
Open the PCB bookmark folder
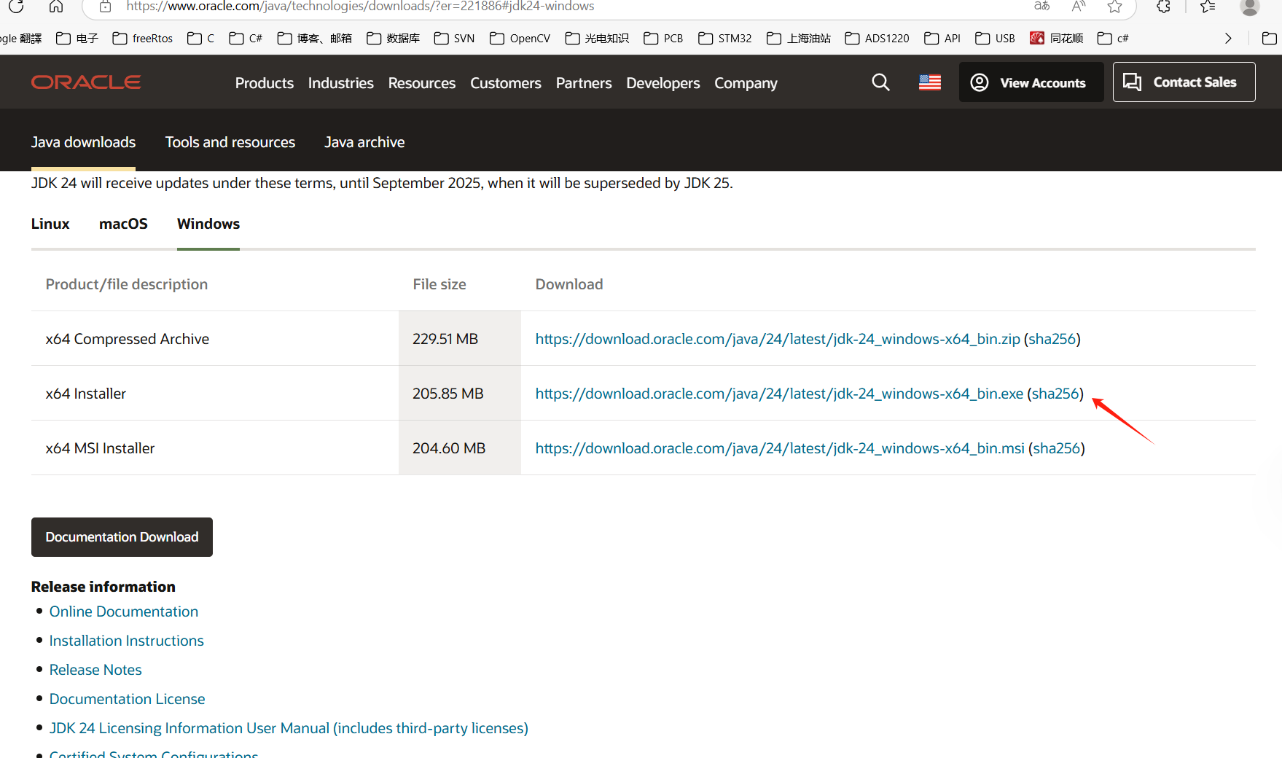tap(663, 38)
